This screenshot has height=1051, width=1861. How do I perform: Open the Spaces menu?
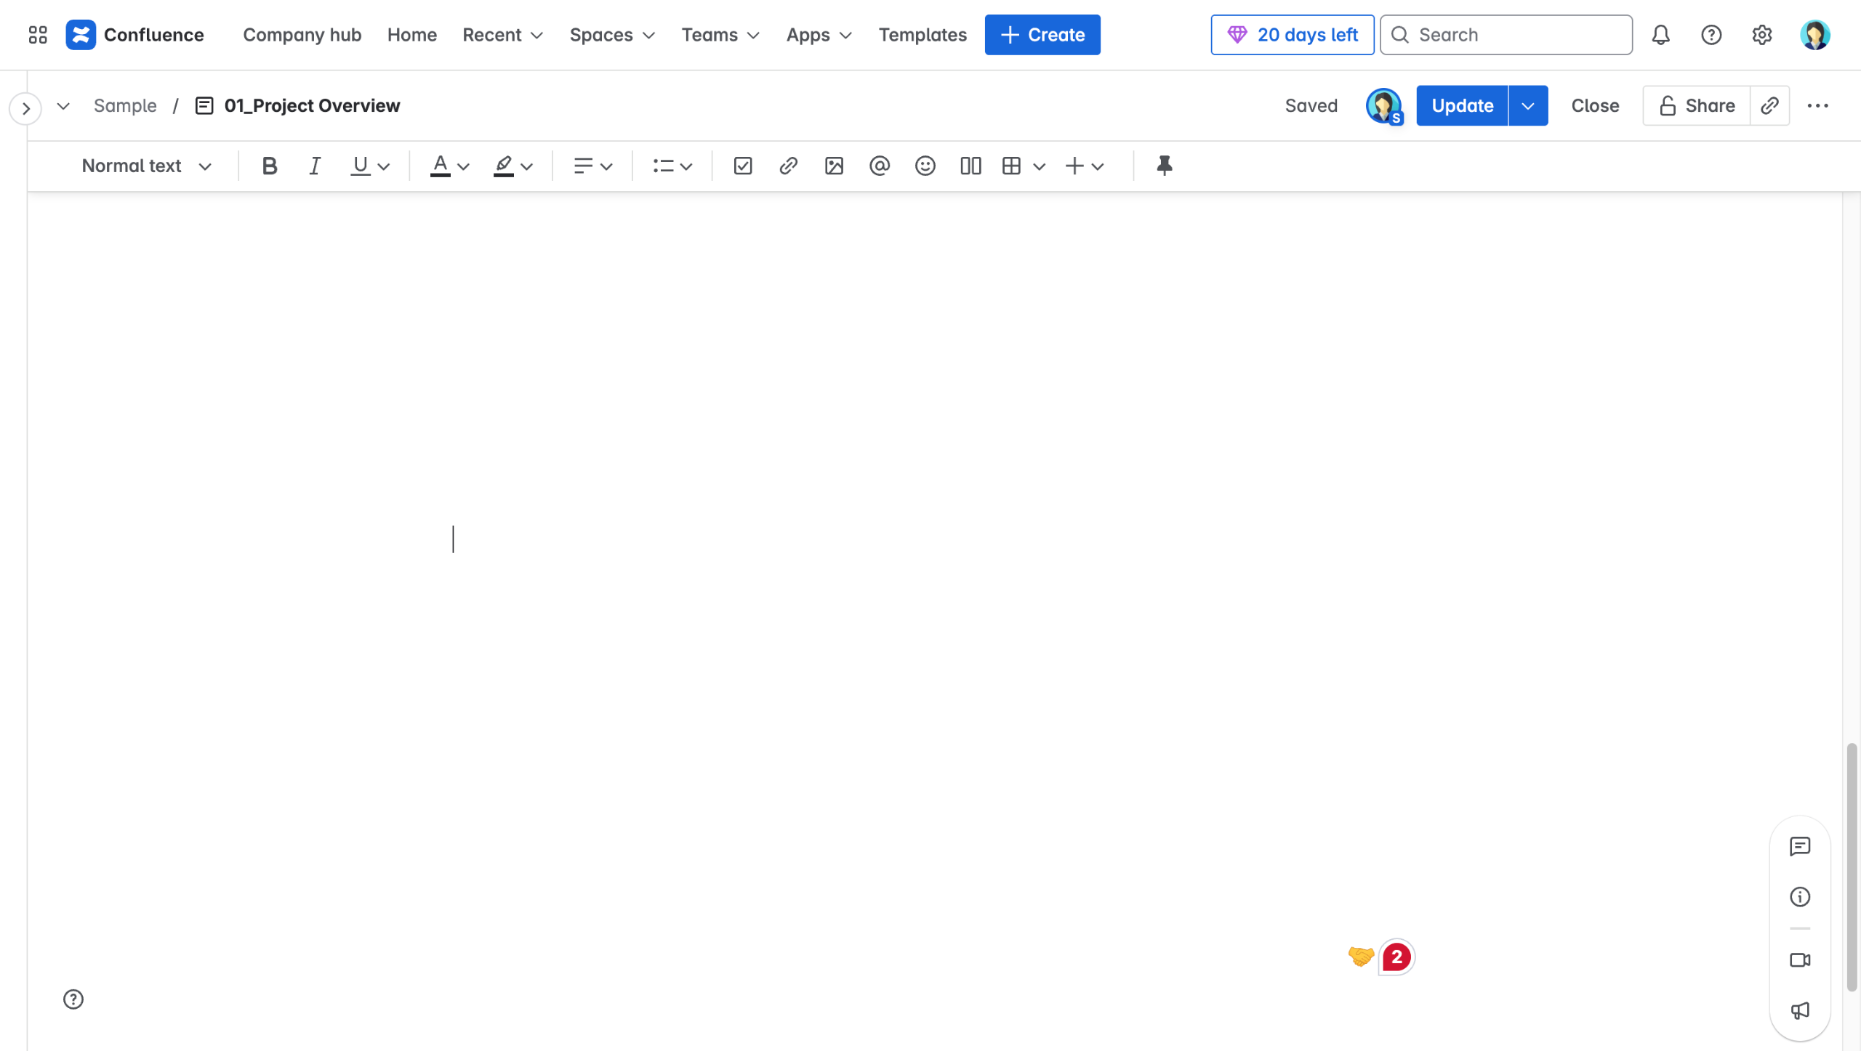(612, 35)
